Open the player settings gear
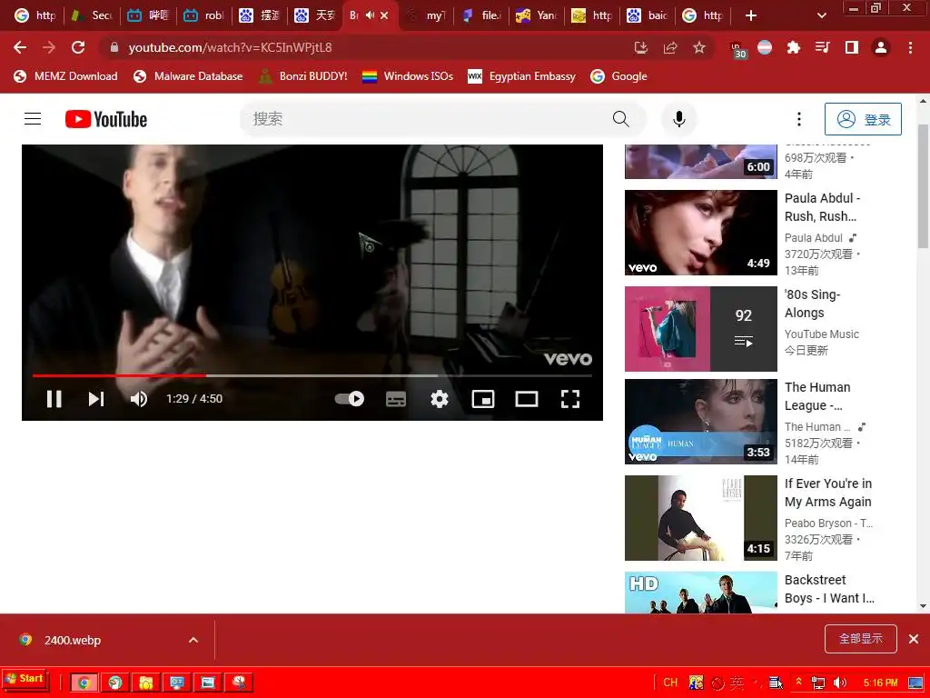This screenshot has height=698, width=930. (440, 399)
